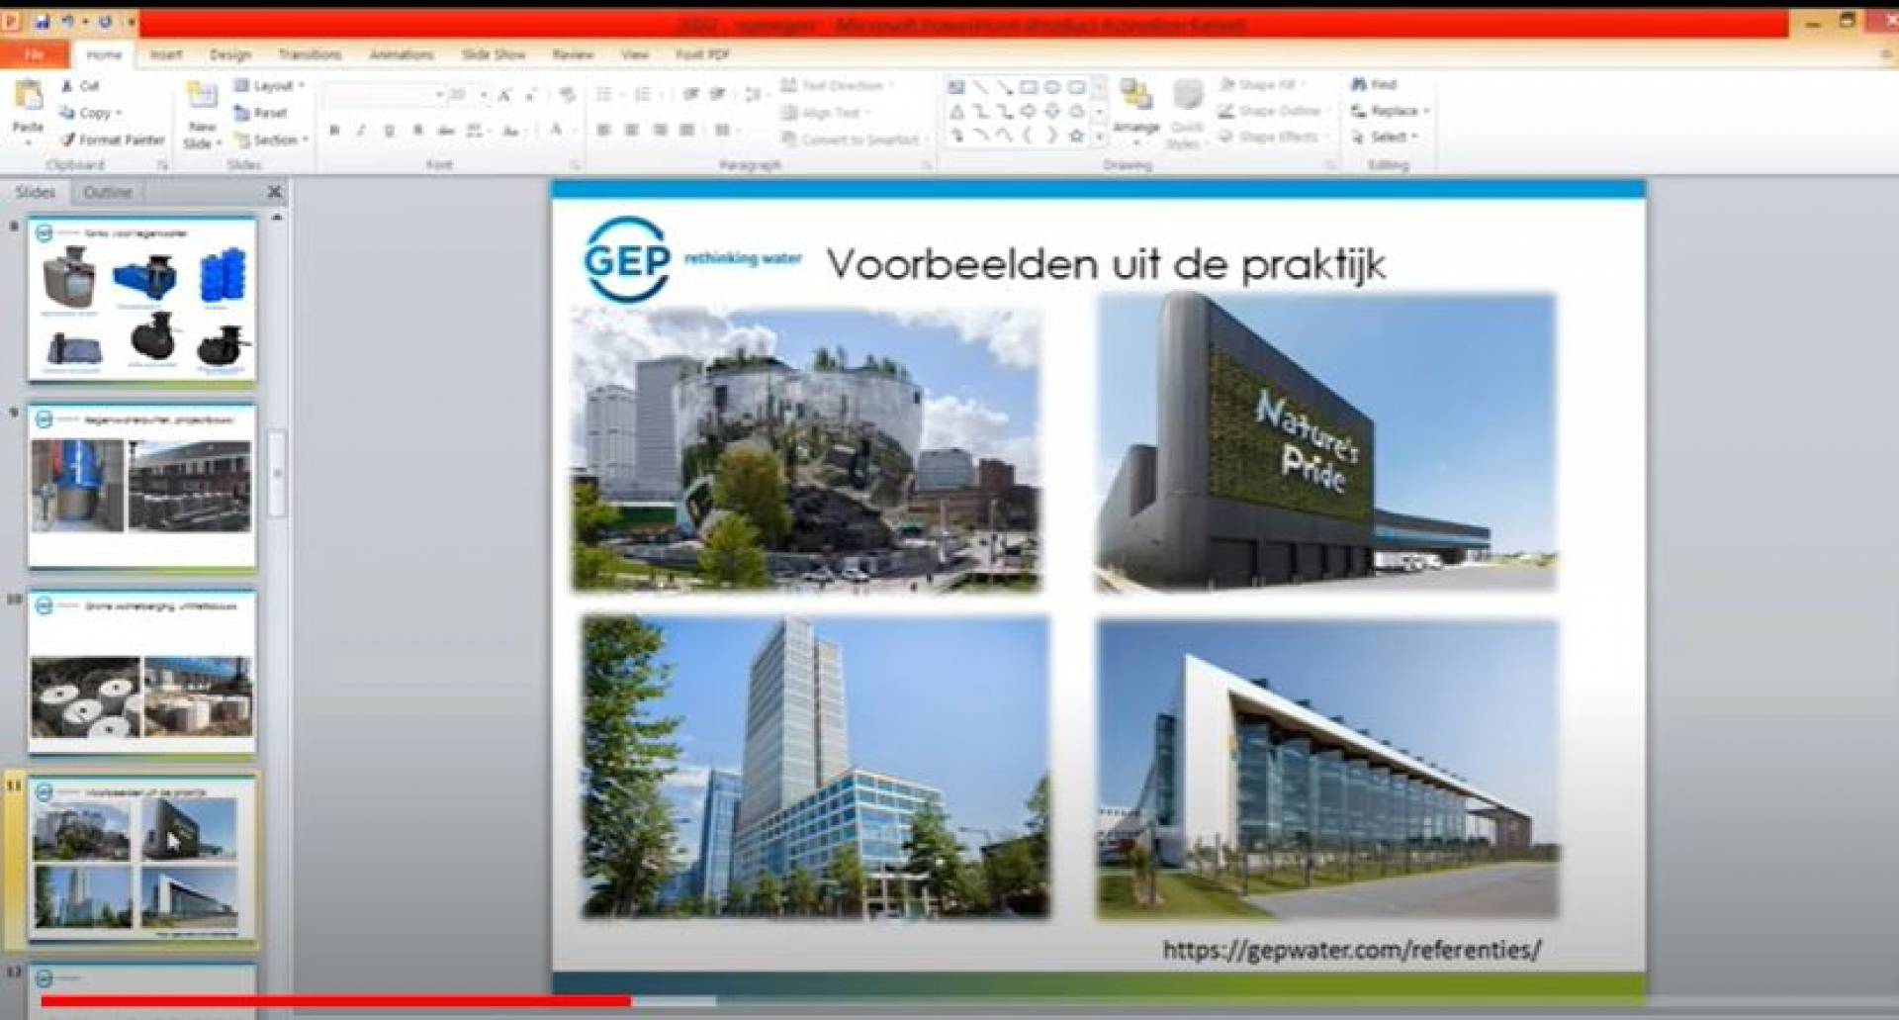Click the slide panel scroll up arrow

277,217
